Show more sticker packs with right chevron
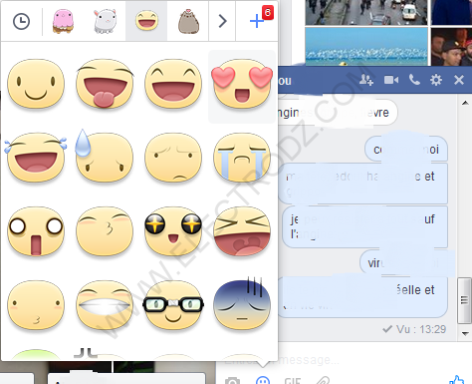Image resolution: width=472 pixels, height=384 pixels. pos(222,22)
